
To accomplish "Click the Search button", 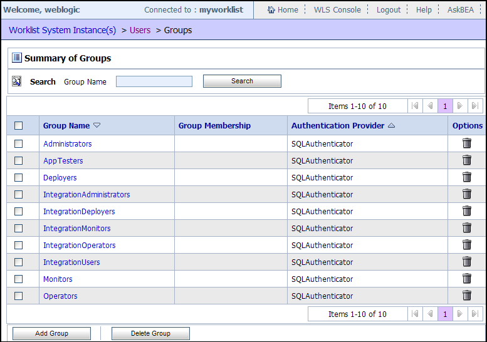I will pos(243,81).
